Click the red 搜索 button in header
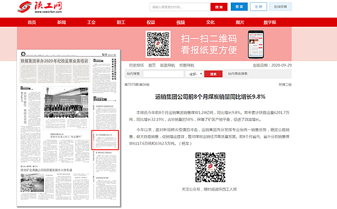This screenshot has height=209, width=337. point(219,7)
